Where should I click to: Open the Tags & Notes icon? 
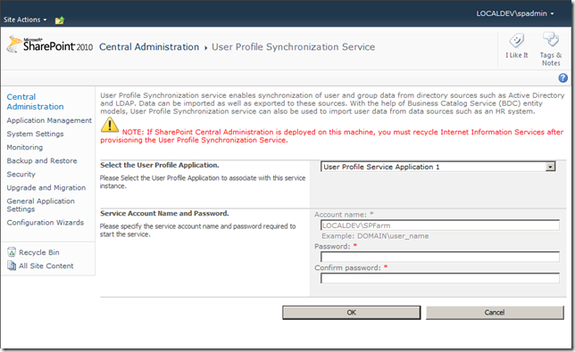coord(550,39)
